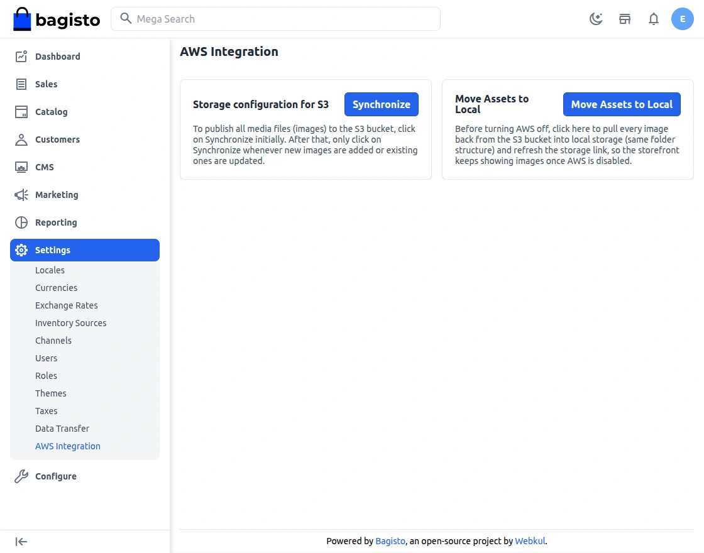Open Roles submenu item
704x553 pixels.
point(47,376)
